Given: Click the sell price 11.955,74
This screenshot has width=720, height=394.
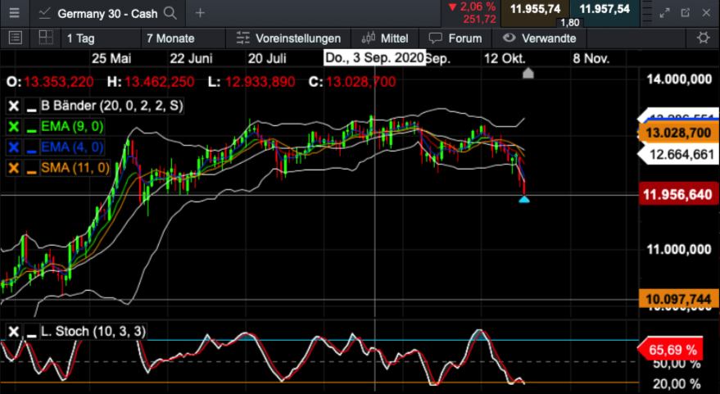Looking at the screenshot, I should tap(535, 9).
